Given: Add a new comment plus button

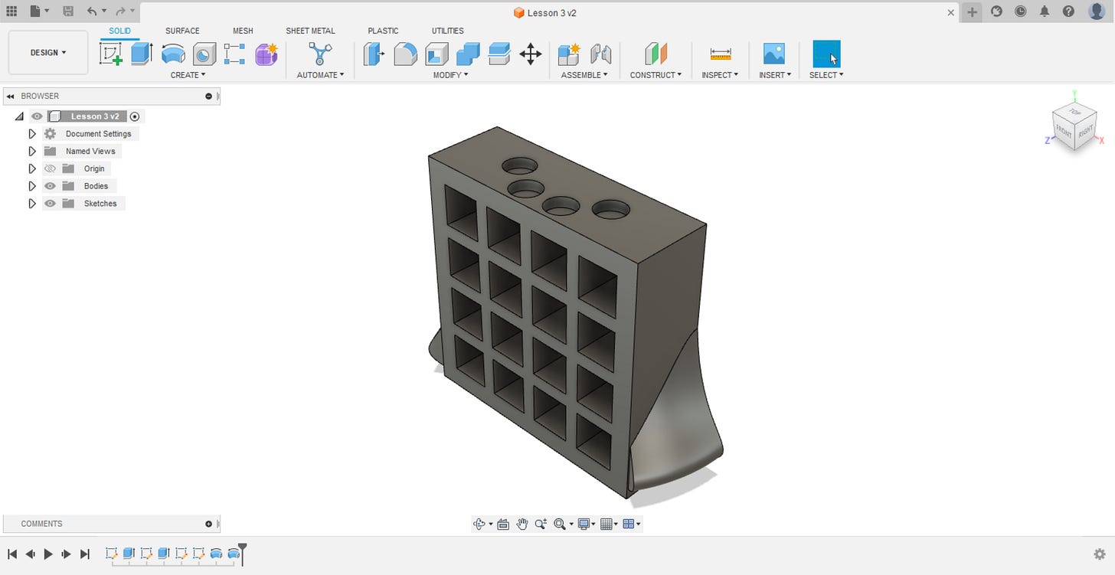Looking at the screenshot, I should click(x=208, y=524).
